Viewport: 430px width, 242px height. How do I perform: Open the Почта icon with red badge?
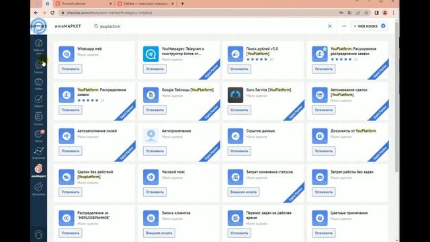(x=39, y=136)
